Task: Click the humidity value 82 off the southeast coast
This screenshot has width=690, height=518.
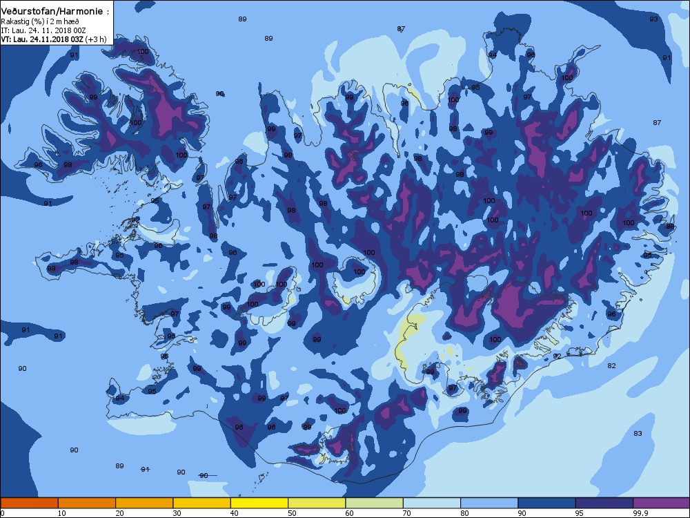Action: 611,365
